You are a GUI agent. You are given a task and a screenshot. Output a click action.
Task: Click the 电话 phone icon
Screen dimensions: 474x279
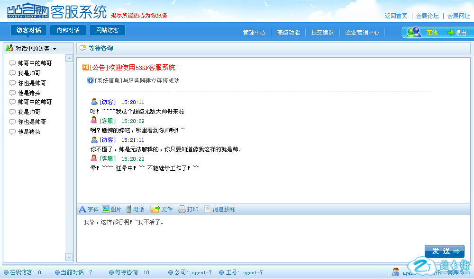point(128,209)
